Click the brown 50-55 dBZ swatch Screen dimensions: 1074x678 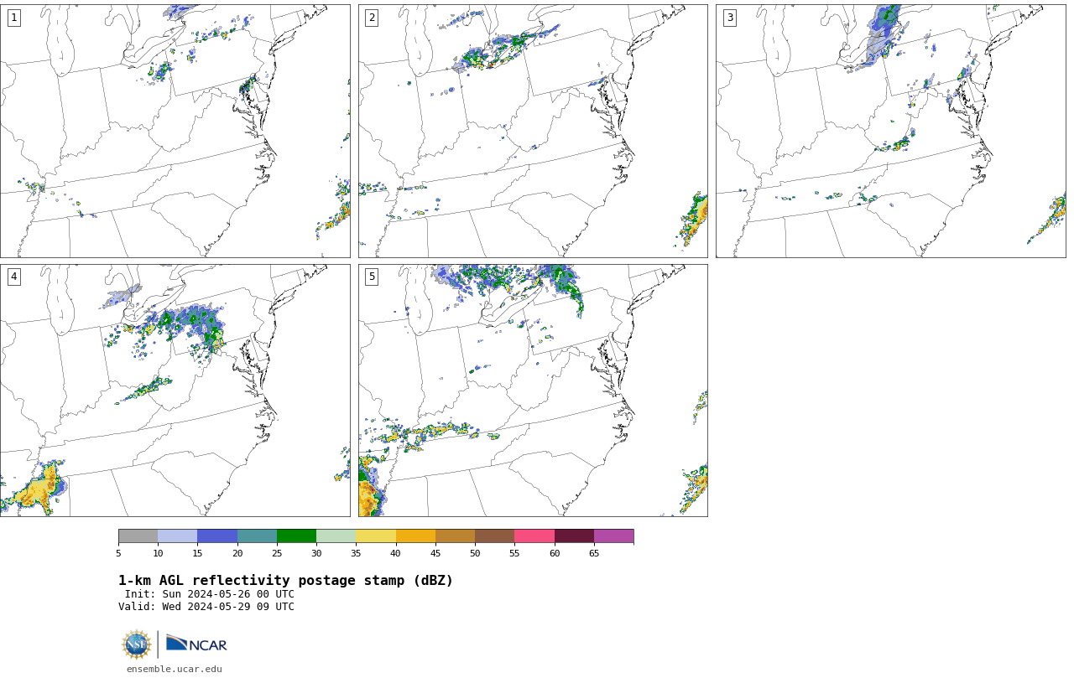click(494, 536)
